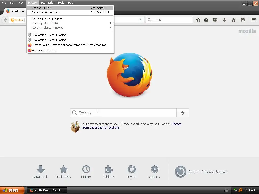Image resolution: width=259 pixels, height=194 pixels.
Task: Open the View menu
Action: [21, 3]
